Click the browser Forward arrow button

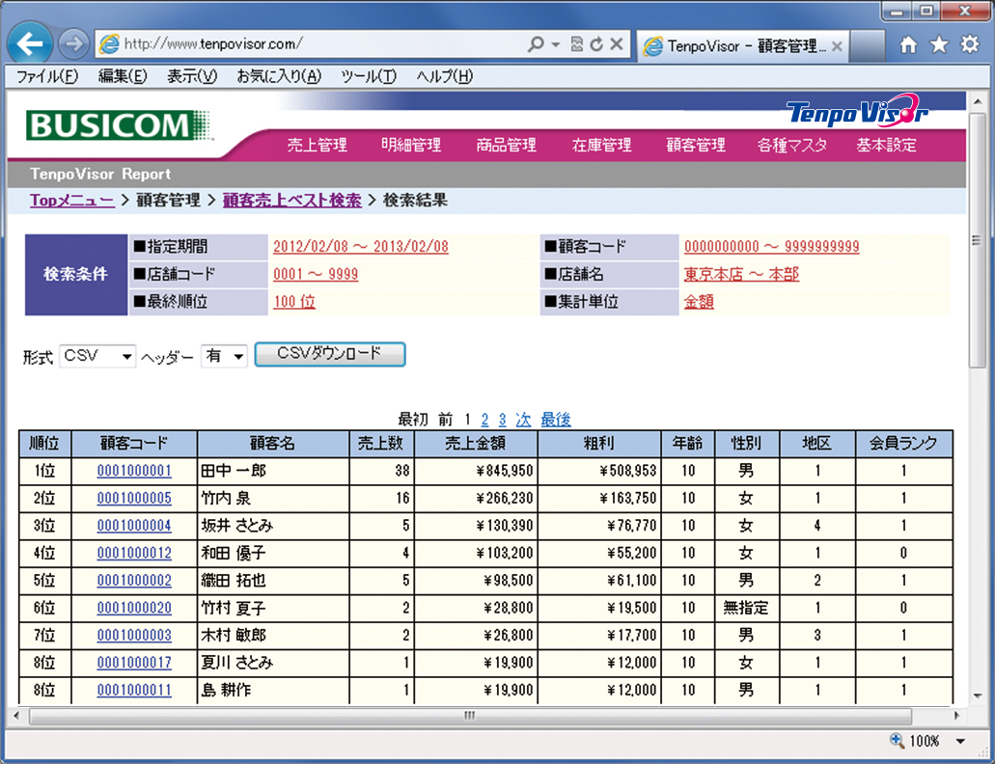tap(73, 43)
